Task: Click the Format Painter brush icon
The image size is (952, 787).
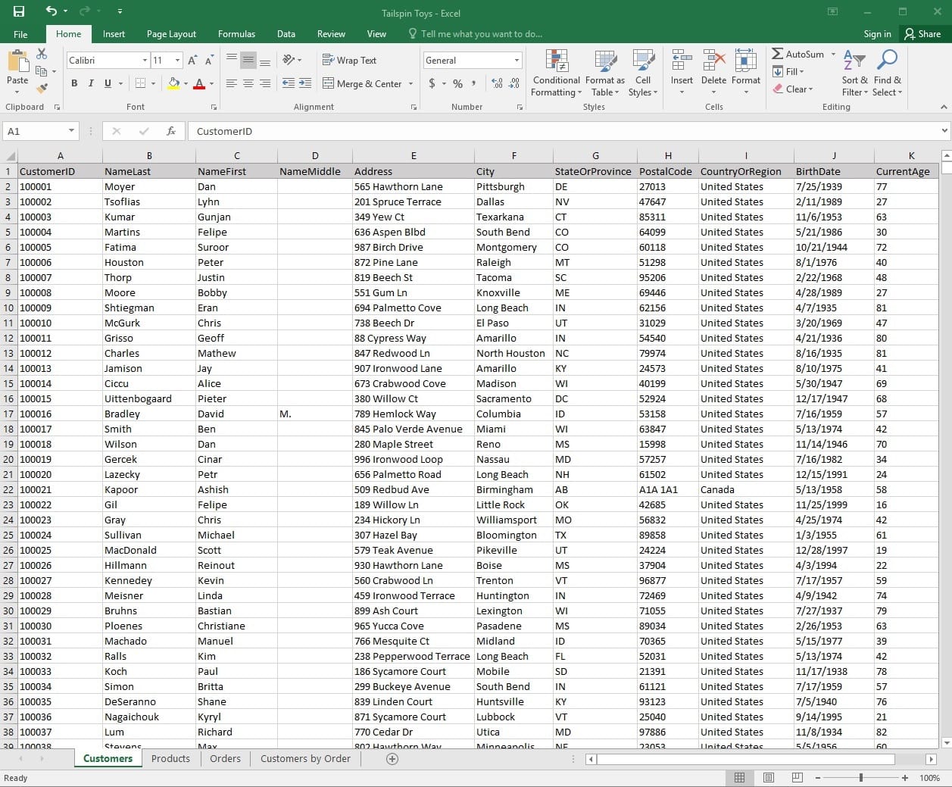Action: coord(42,88)
